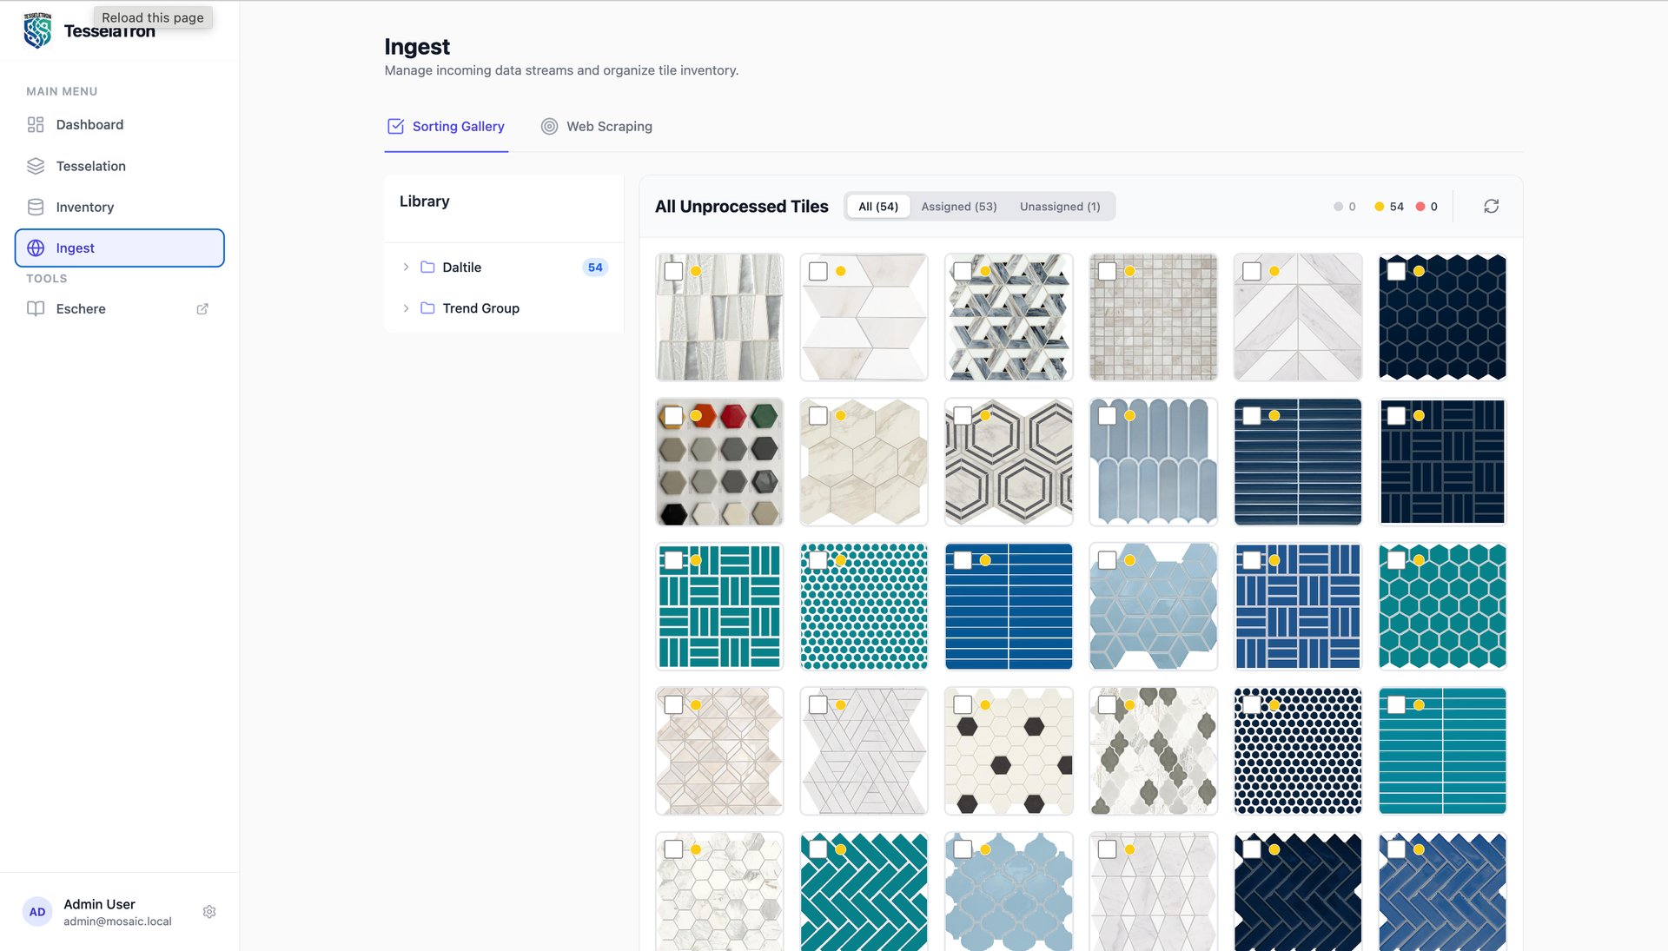Select checkbox on navy hexagon tile
Viewport: 1668px width, 951px height.
tap(1396, 271)
